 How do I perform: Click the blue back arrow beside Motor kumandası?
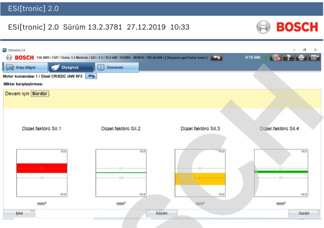91,76
